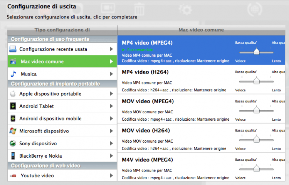Expand the Android Tablet arrow
The image size is (289, 185).
(111, 106)
